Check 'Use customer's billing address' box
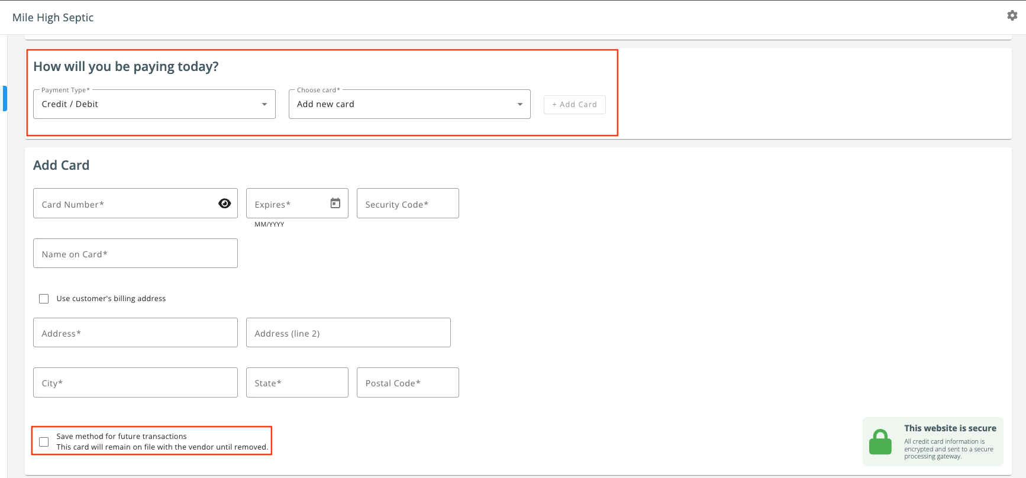The height and width of the screenshot is (478, 1026). coord(44,299)
